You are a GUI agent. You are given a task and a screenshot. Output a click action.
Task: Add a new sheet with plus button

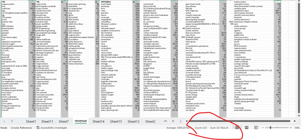click(x=173, y=121)
